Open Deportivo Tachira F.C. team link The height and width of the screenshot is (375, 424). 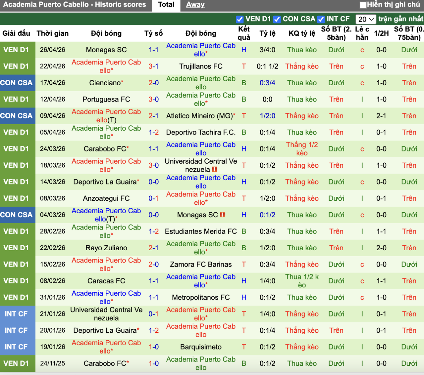click(x=201, y=133)
